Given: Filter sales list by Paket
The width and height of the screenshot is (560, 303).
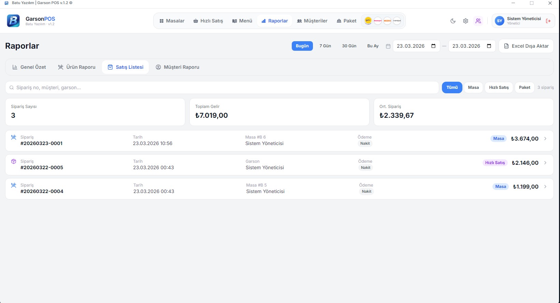Looking at the screenshot, I should [x=524, y=87].
